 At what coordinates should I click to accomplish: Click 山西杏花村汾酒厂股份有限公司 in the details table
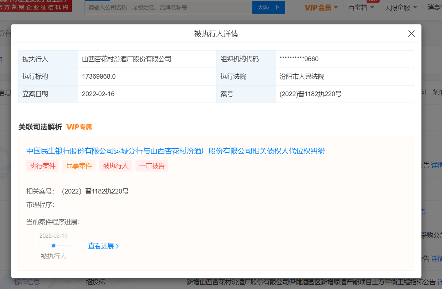[127, 59]
